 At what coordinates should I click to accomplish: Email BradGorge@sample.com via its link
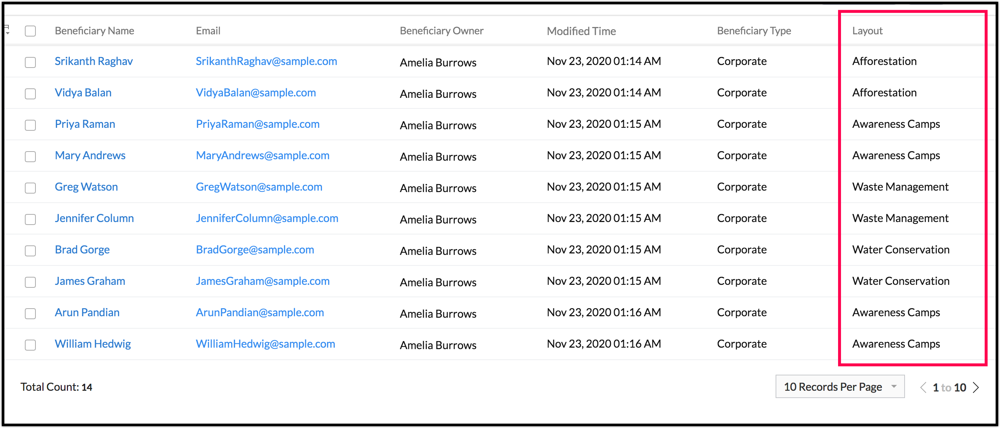tap(255, 249)
